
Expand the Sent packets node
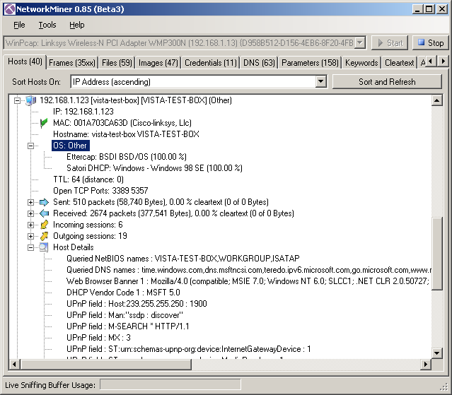coord(31,202)
